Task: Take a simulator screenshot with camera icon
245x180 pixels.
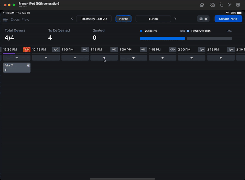Action: pos(212,5)
